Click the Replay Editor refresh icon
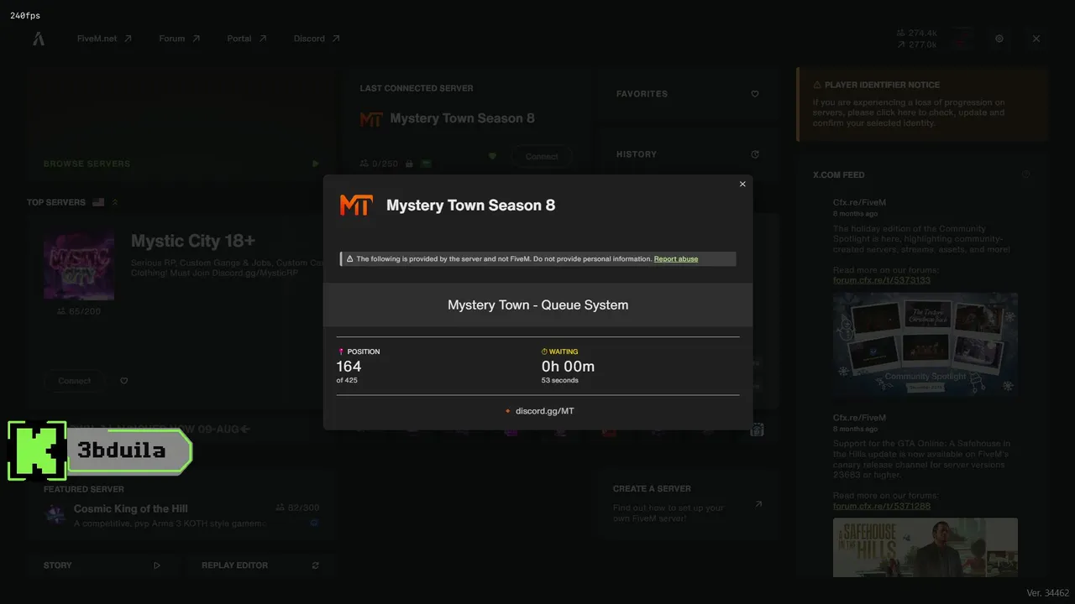 pos(316,565)
